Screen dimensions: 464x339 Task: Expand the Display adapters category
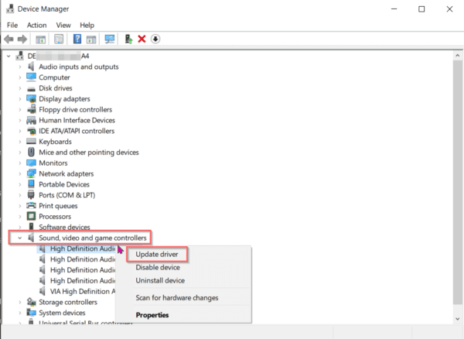[21, 99]
